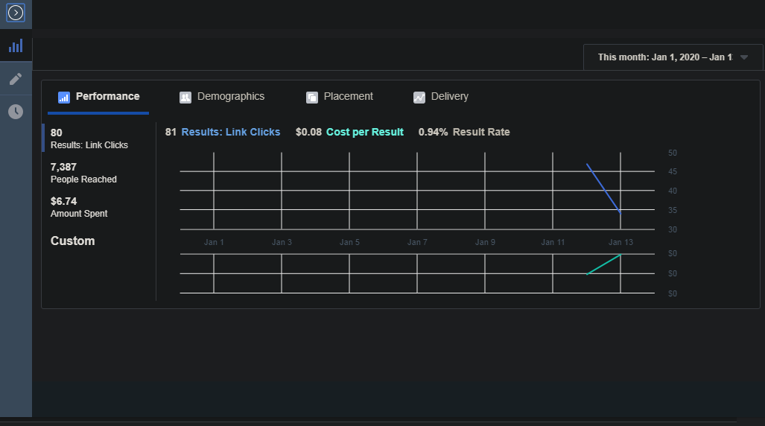The width and height of the screenshot is (765, 426).
Task: Open the bar chart insights icon in sidebar
Action: (16, 46)
